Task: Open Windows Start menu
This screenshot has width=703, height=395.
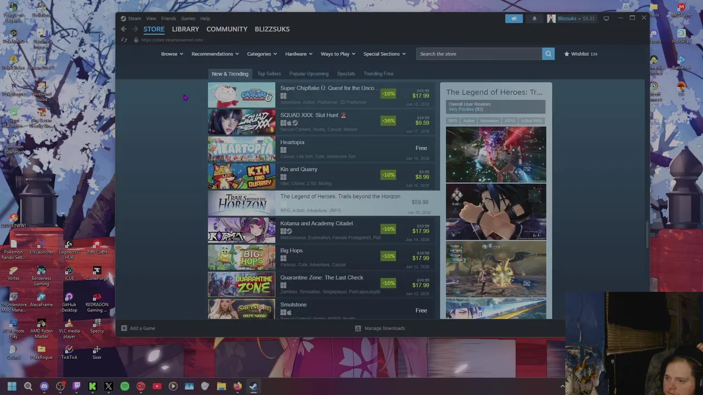Action: (12, 386)
